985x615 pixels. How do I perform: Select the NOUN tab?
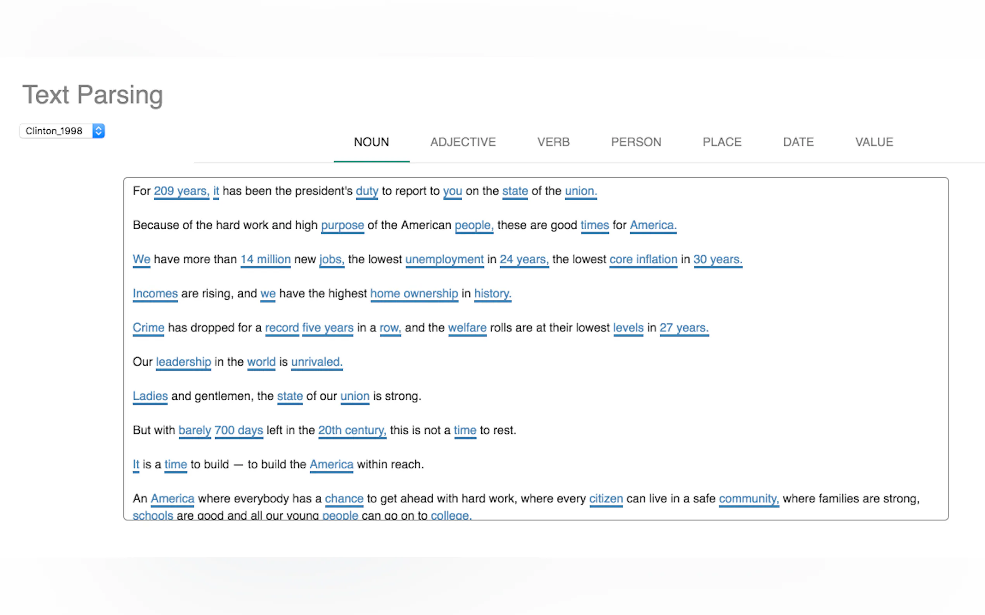(x=372, y=142)
